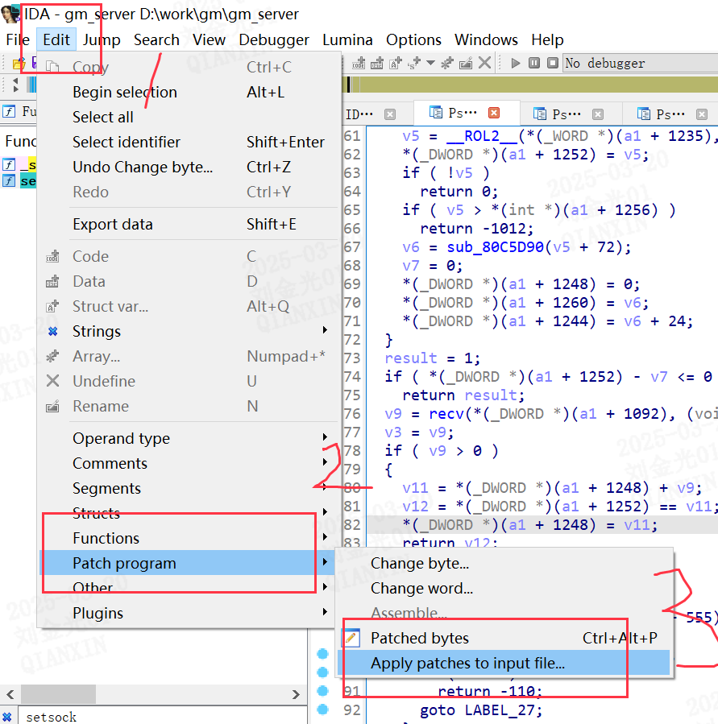Image resolution: width=718 pixels, height=724 pixels.
Task: Choose Export data menu entry
Action: (189, 225)
